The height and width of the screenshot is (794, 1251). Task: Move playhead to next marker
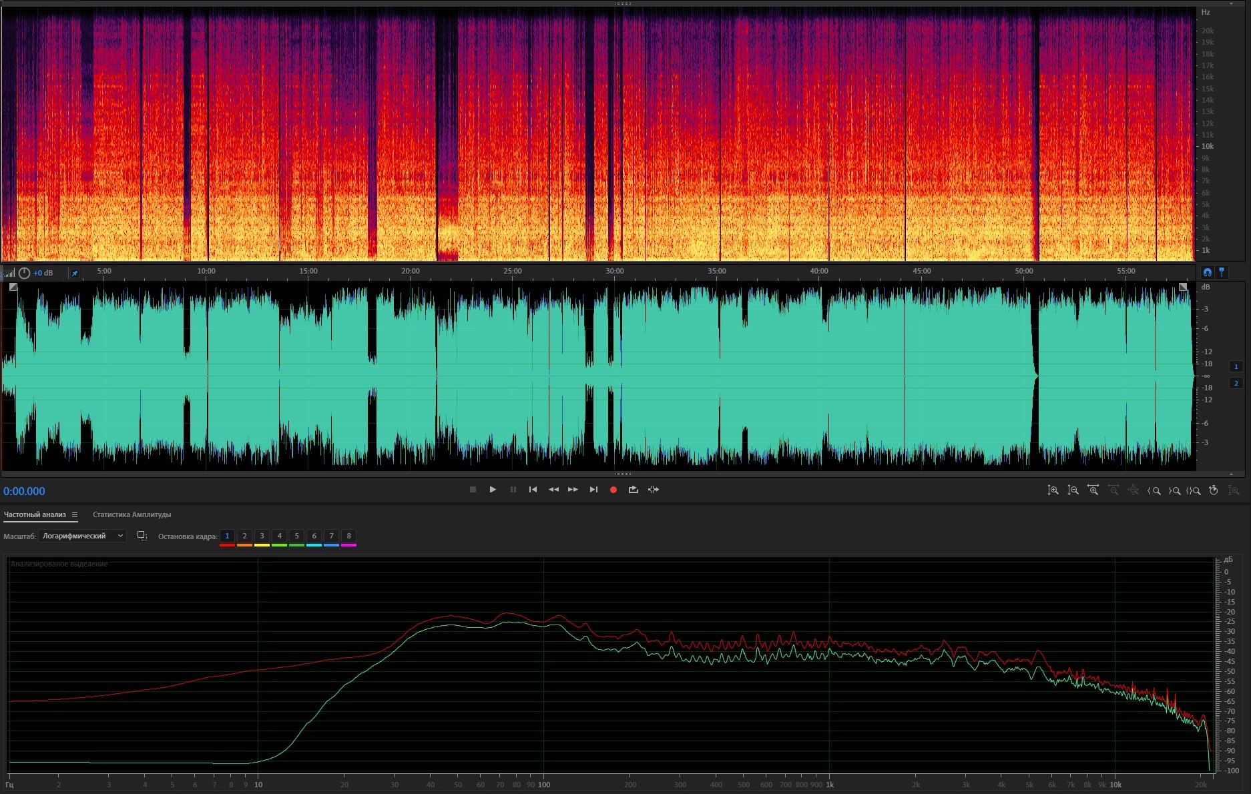tap(593, 490)
